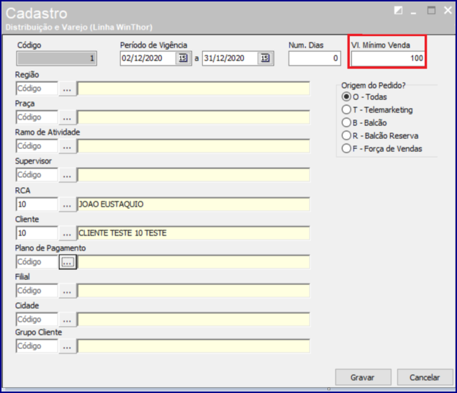Click the Período de Vigência label
Image resolution: width=457 pixels, height=393 pixels.
point(153,45)
